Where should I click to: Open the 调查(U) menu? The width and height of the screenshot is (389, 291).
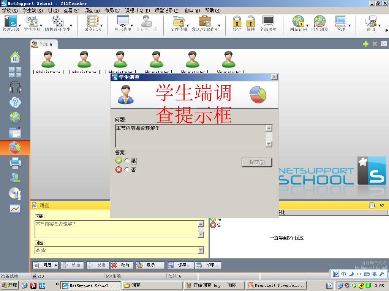click(x=92, y=10)
